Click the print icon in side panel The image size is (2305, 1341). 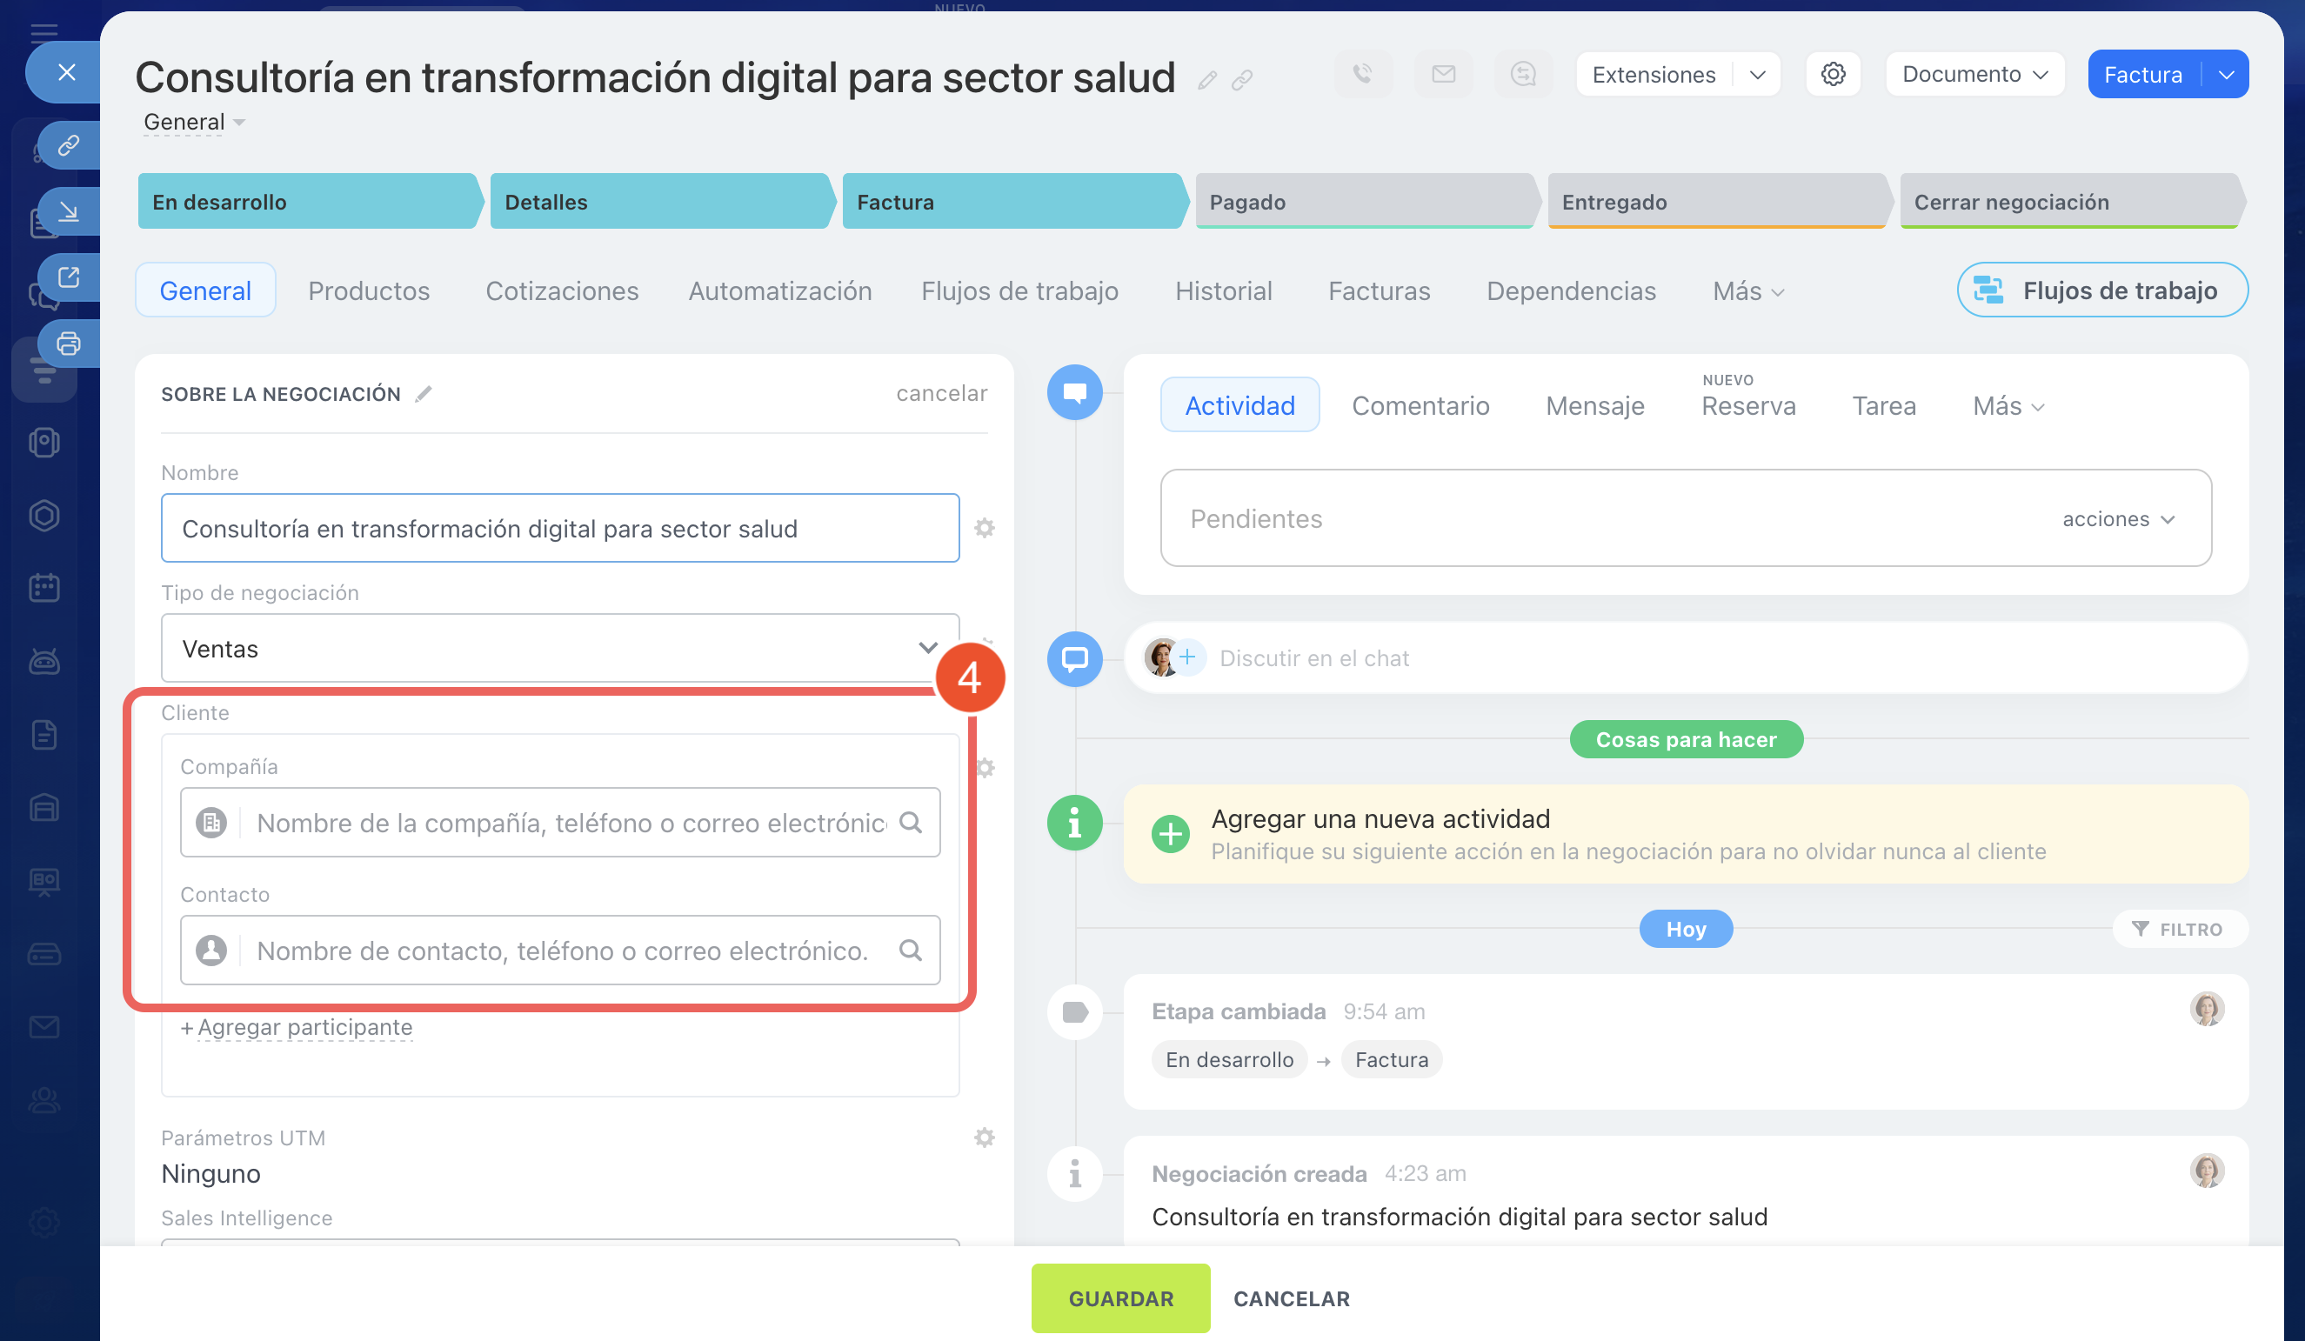pyautogui.click(x=69, y=344)
